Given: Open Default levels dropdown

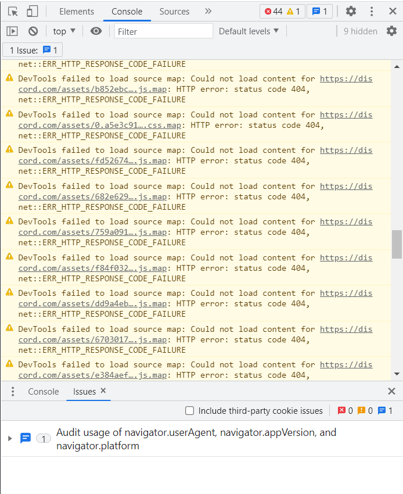Looking at the screenshot, I should click(x=249, y=31).
